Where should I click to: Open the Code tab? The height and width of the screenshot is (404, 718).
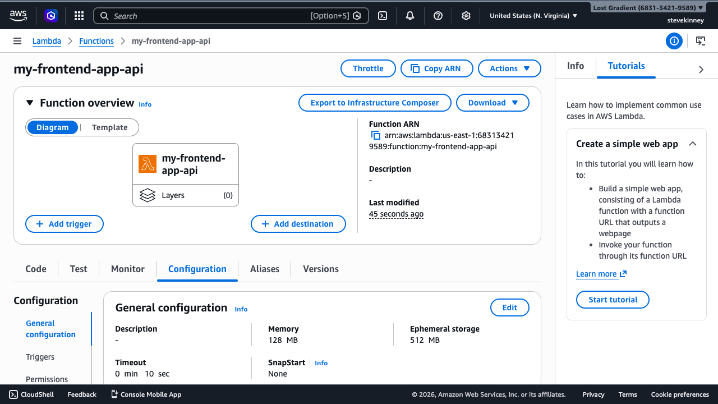click(x=36, y=269)
